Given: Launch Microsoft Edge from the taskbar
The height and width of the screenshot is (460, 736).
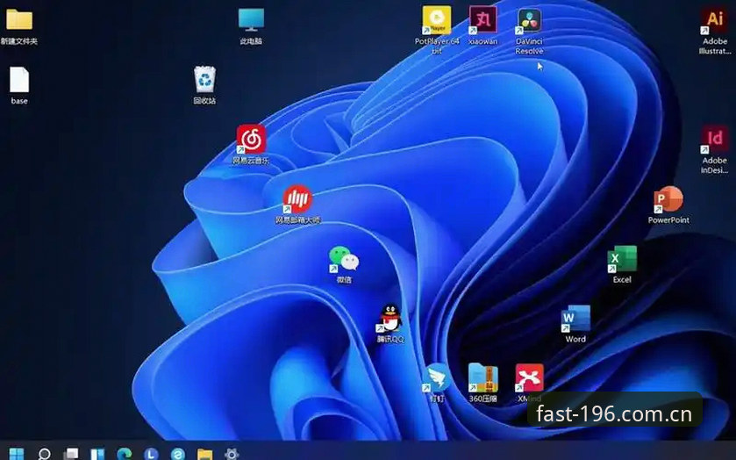Looking at the screenshot, I should click(x=125, y=454).
